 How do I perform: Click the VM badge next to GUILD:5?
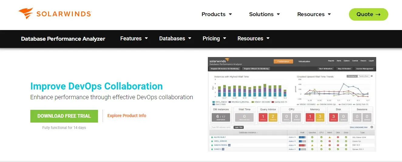click(223, 149)
